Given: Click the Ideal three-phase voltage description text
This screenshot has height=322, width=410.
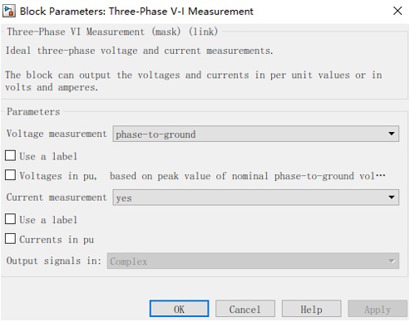Looking at the screenshot, I should click(139, 51).
